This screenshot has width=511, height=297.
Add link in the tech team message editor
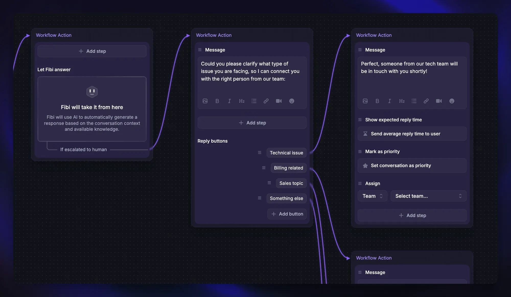pos(426,101)
